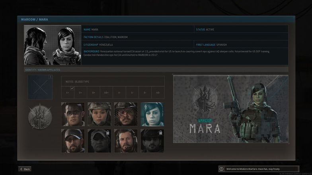Select the highlighted Mara operator portrait
The height and width of the screenshot is (175, 312).
click(x=152, y=114)
